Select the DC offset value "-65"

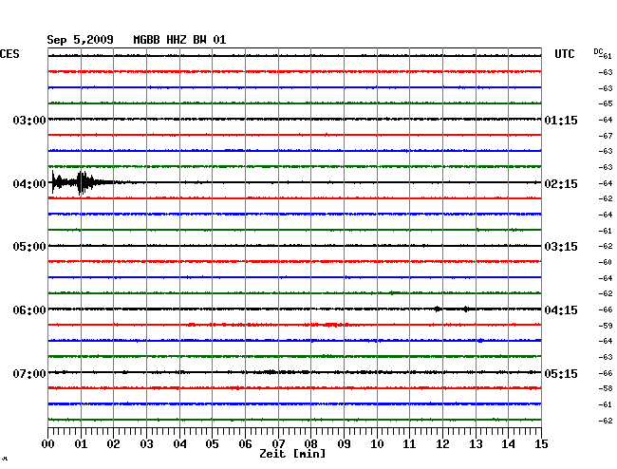click(606, 103)
